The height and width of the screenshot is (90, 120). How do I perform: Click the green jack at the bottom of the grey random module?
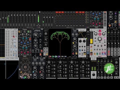tap(97, 54)
